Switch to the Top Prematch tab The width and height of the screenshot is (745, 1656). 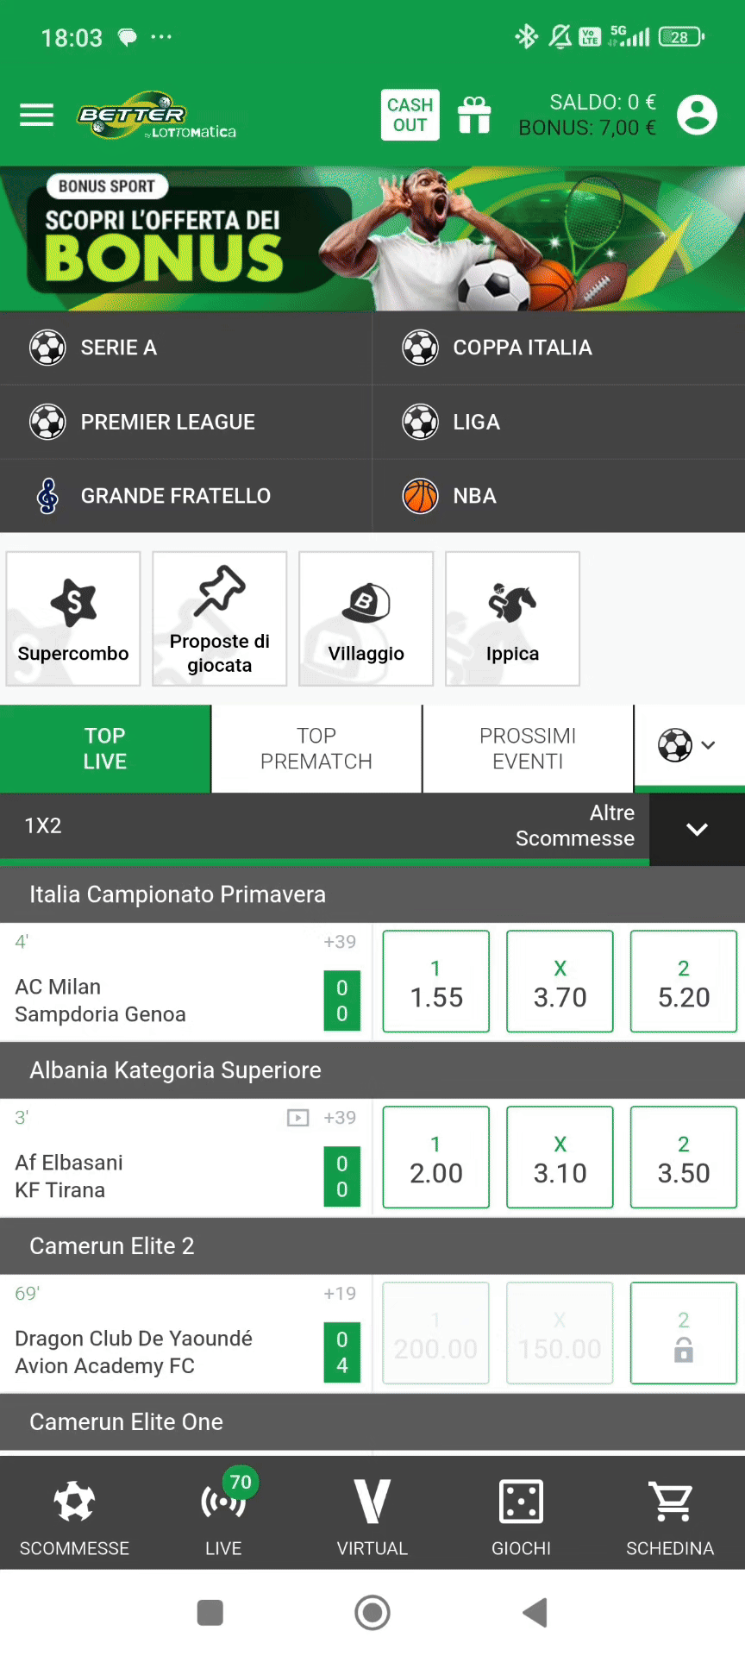pyautogui.click(x=316, y=749)
